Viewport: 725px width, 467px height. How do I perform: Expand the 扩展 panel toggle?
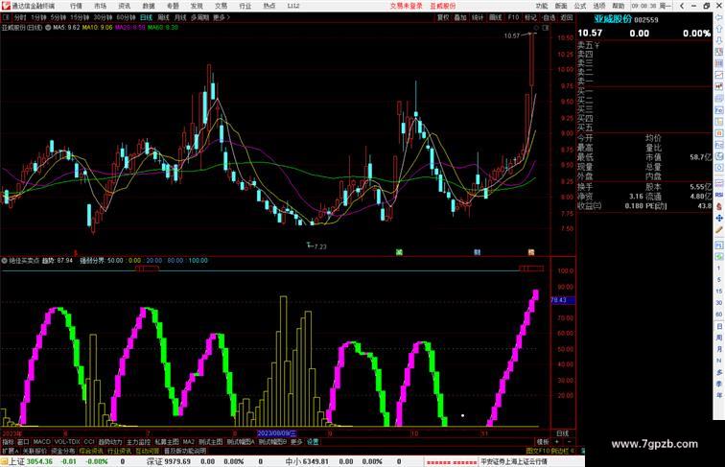[x=10, y=451]
